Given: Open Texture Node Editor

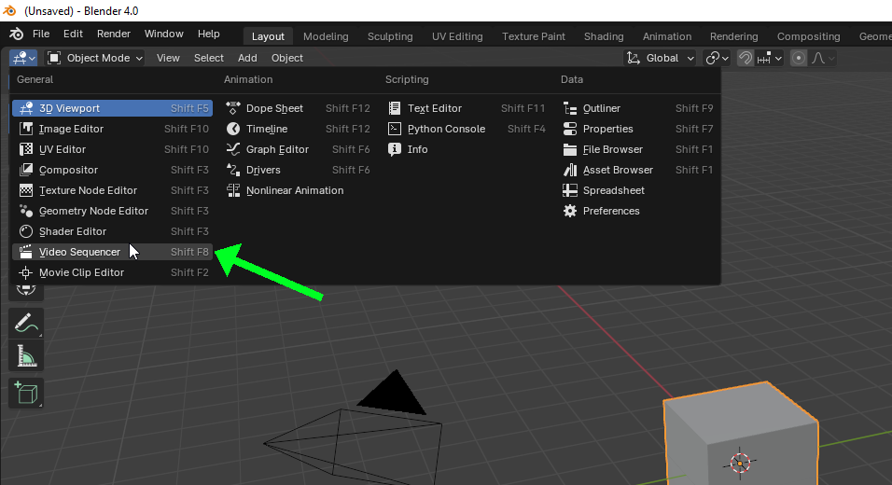Looking at the screenshot, I should pyautogui.click(x=112, y=190).
